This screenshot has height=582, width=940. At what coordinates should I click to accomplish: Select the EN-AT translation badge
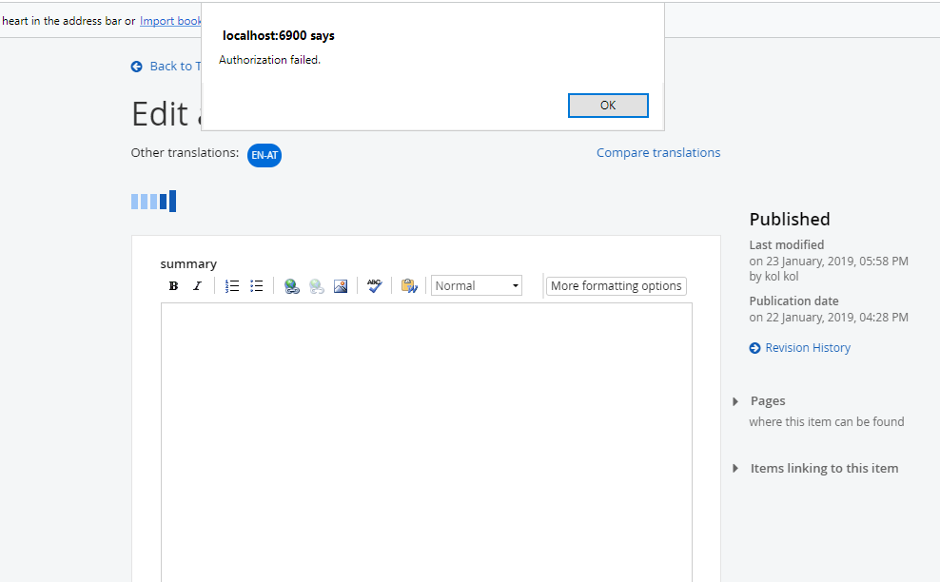click(264, 155)
